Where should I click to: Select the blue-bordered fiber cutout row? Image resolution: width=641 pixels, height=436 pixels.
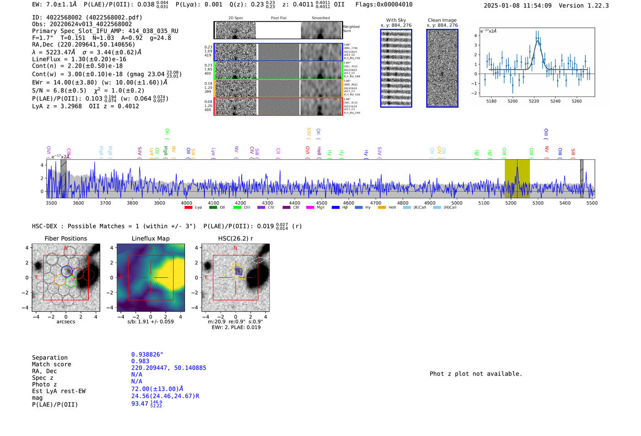pyautogui.click(x=278, y=52)
